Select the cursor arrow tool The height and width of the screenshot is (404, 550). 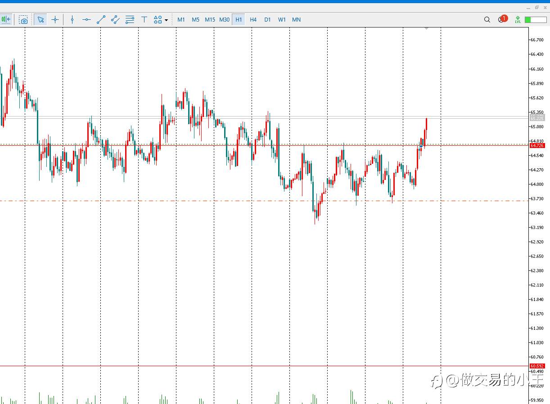point(41,19)
